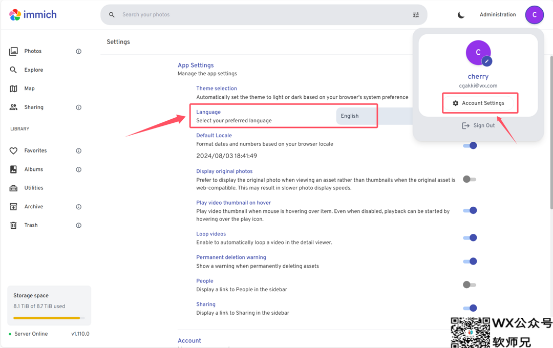The image size is (553, 348).
Task: Expand the App Settings section
Action: click(196, 65)
